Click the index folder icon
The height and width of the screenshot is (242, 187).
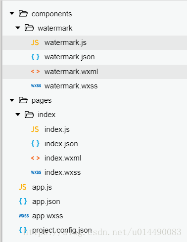coord(29,115)
